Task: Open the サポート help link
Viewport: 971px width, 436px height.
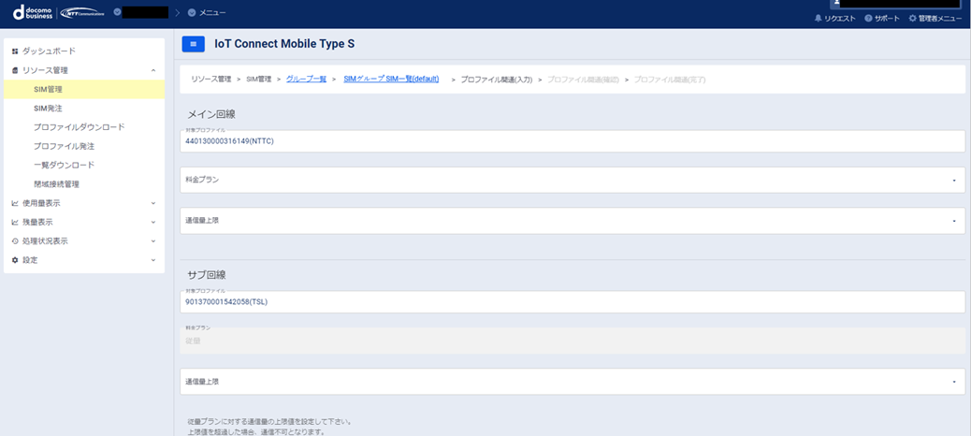Action: [882, 19]
